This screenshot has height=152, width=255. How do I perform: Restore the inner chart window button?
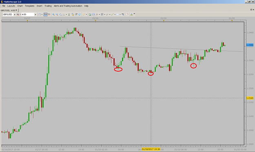(x=251, y=10)
